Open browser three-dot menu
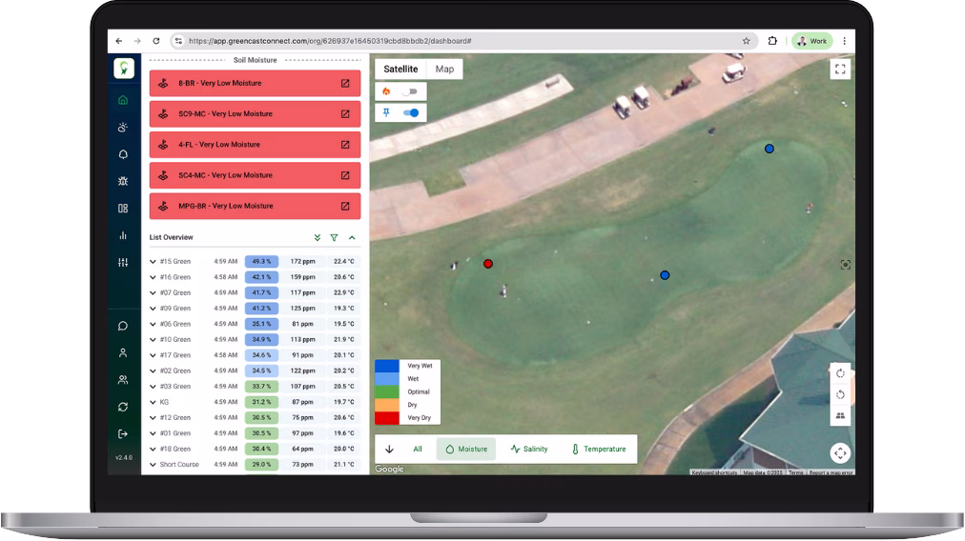 (x=845, y=41)
